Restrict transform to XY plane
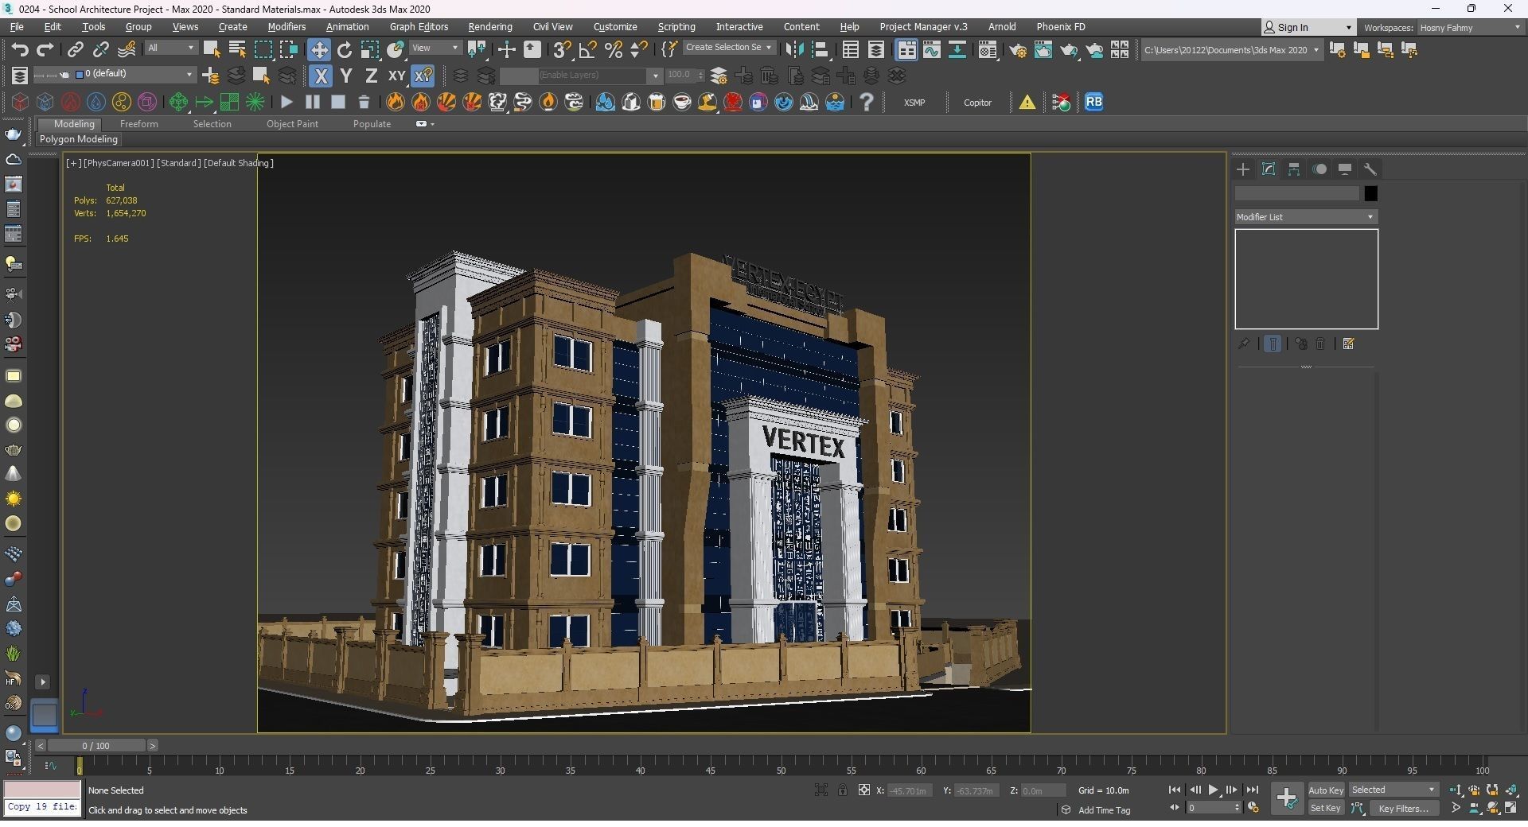The image size is (1528, 827). click(x=396, y=76)
